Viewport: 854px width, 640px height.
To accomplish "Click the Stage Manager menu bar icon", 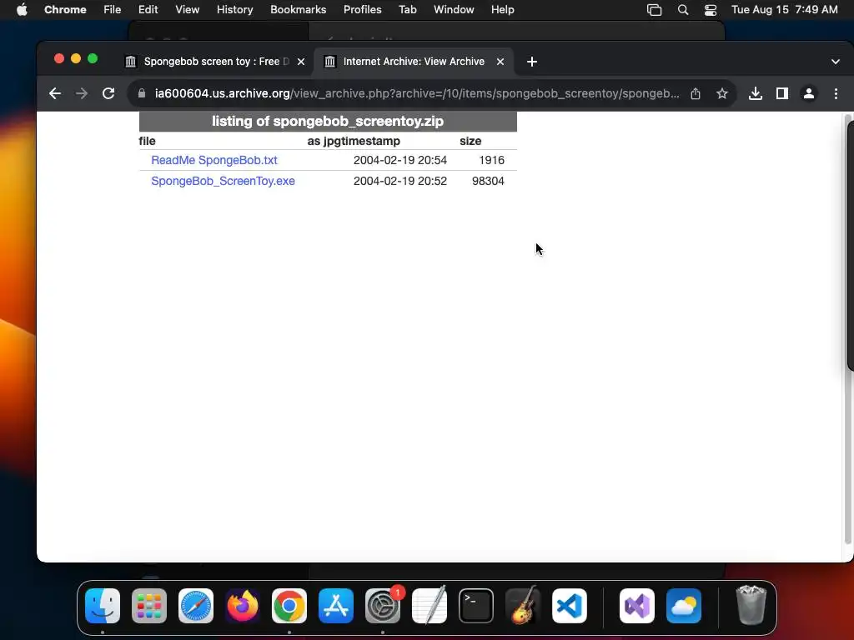I will pos(654,10).
